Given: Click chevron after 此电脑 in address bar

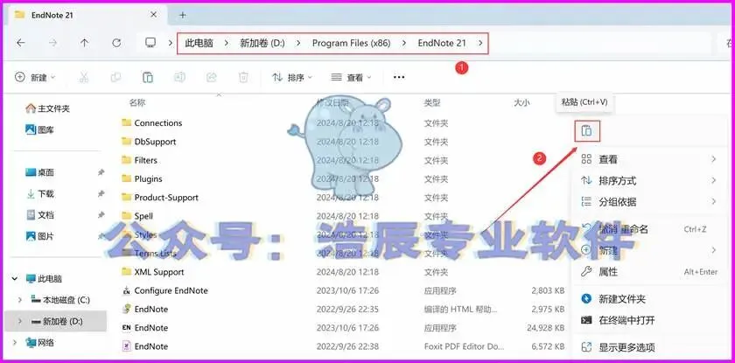Looking at the screenshot, I should click(x=227, y=43).
